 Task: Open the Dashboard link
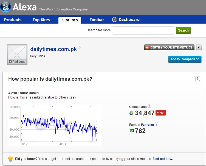click(x=129, y=19)
